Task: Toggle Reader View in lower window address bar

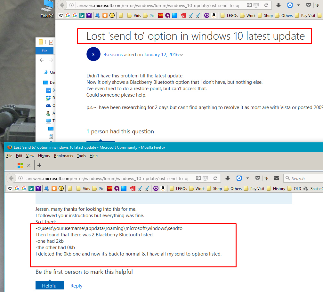Action: point(198,178)
